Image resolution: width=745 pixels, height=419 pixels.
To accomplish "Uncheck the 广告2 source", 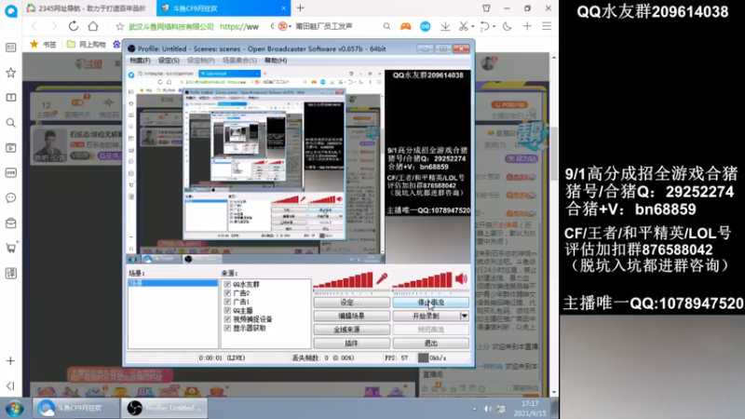I will tap(227, 293).
